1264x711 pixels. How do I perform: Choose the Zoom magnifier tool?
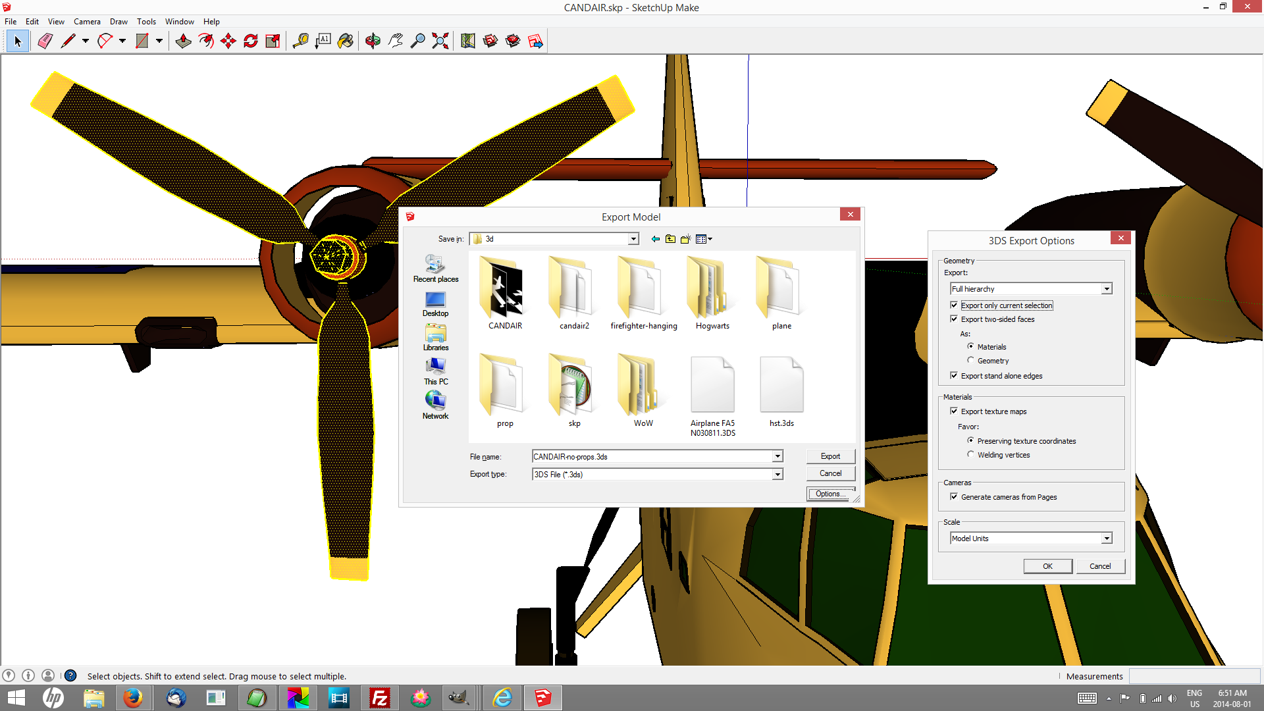[417, 41]
